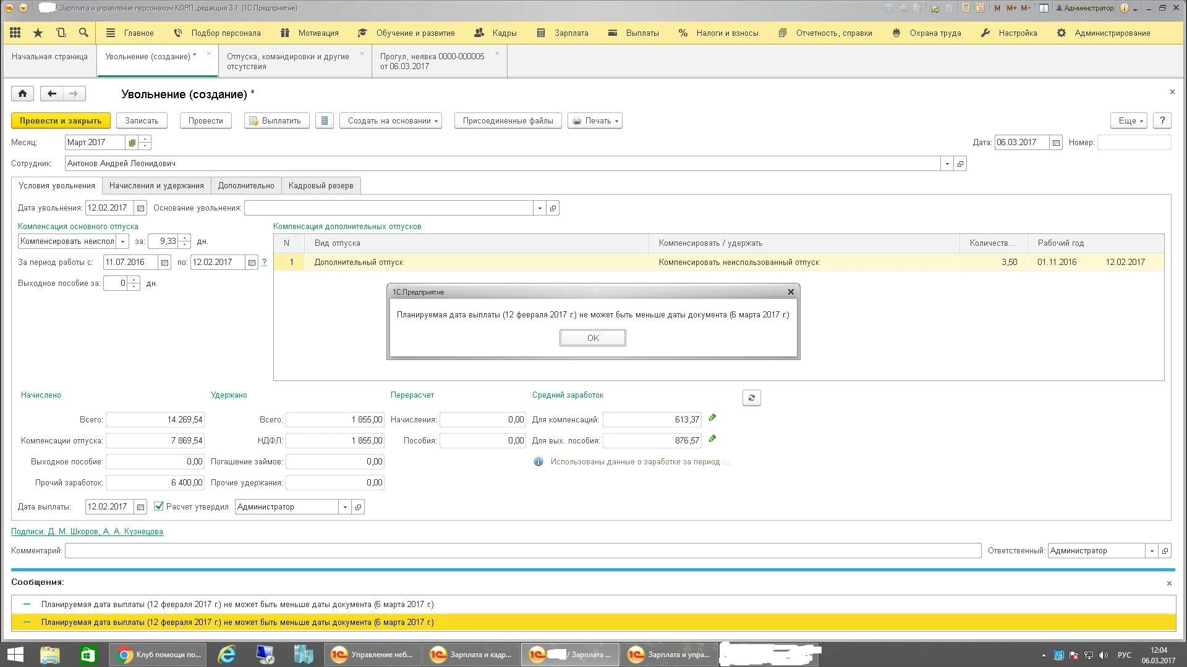This screenshot has height=667, width=1187.
Task: Open Favorites star icon
Action: coord(38,33)
